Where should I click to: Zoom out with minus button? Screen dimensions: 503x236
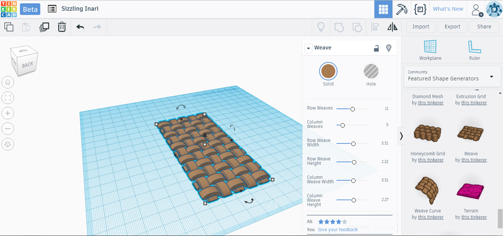(x=8, y=129)
